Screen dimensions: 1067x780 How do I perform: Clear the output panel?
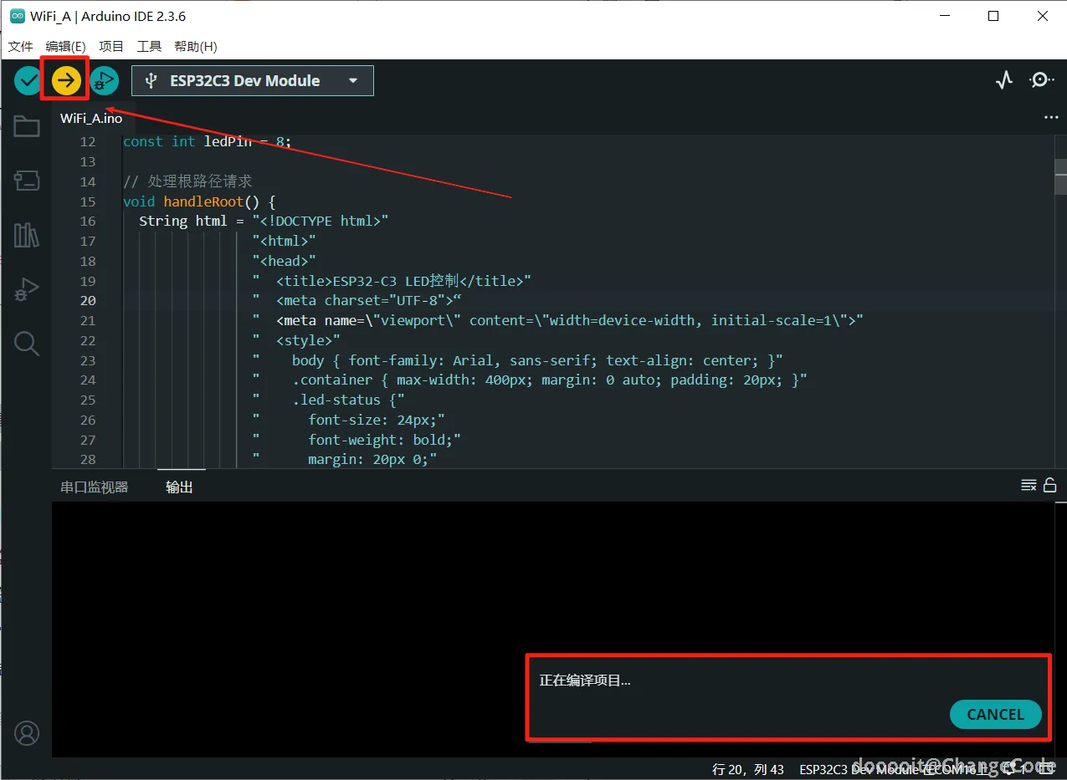coord(1029,486)
